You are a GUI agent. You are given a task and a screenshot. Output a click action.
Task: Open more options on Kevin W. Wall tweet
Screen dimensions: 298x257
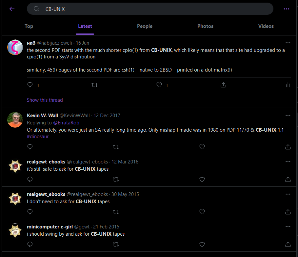288,116
